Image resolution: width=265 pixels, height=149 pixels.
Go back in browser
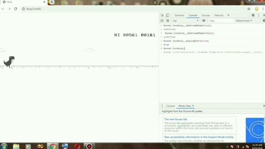(3, 9)
